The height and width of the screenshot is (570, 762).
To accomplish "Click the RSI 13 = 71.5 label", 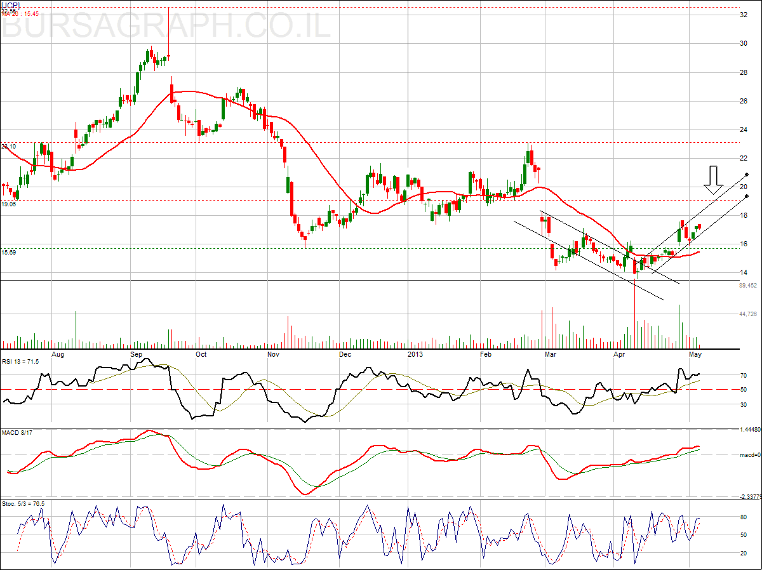I will (x=20, y=361).
